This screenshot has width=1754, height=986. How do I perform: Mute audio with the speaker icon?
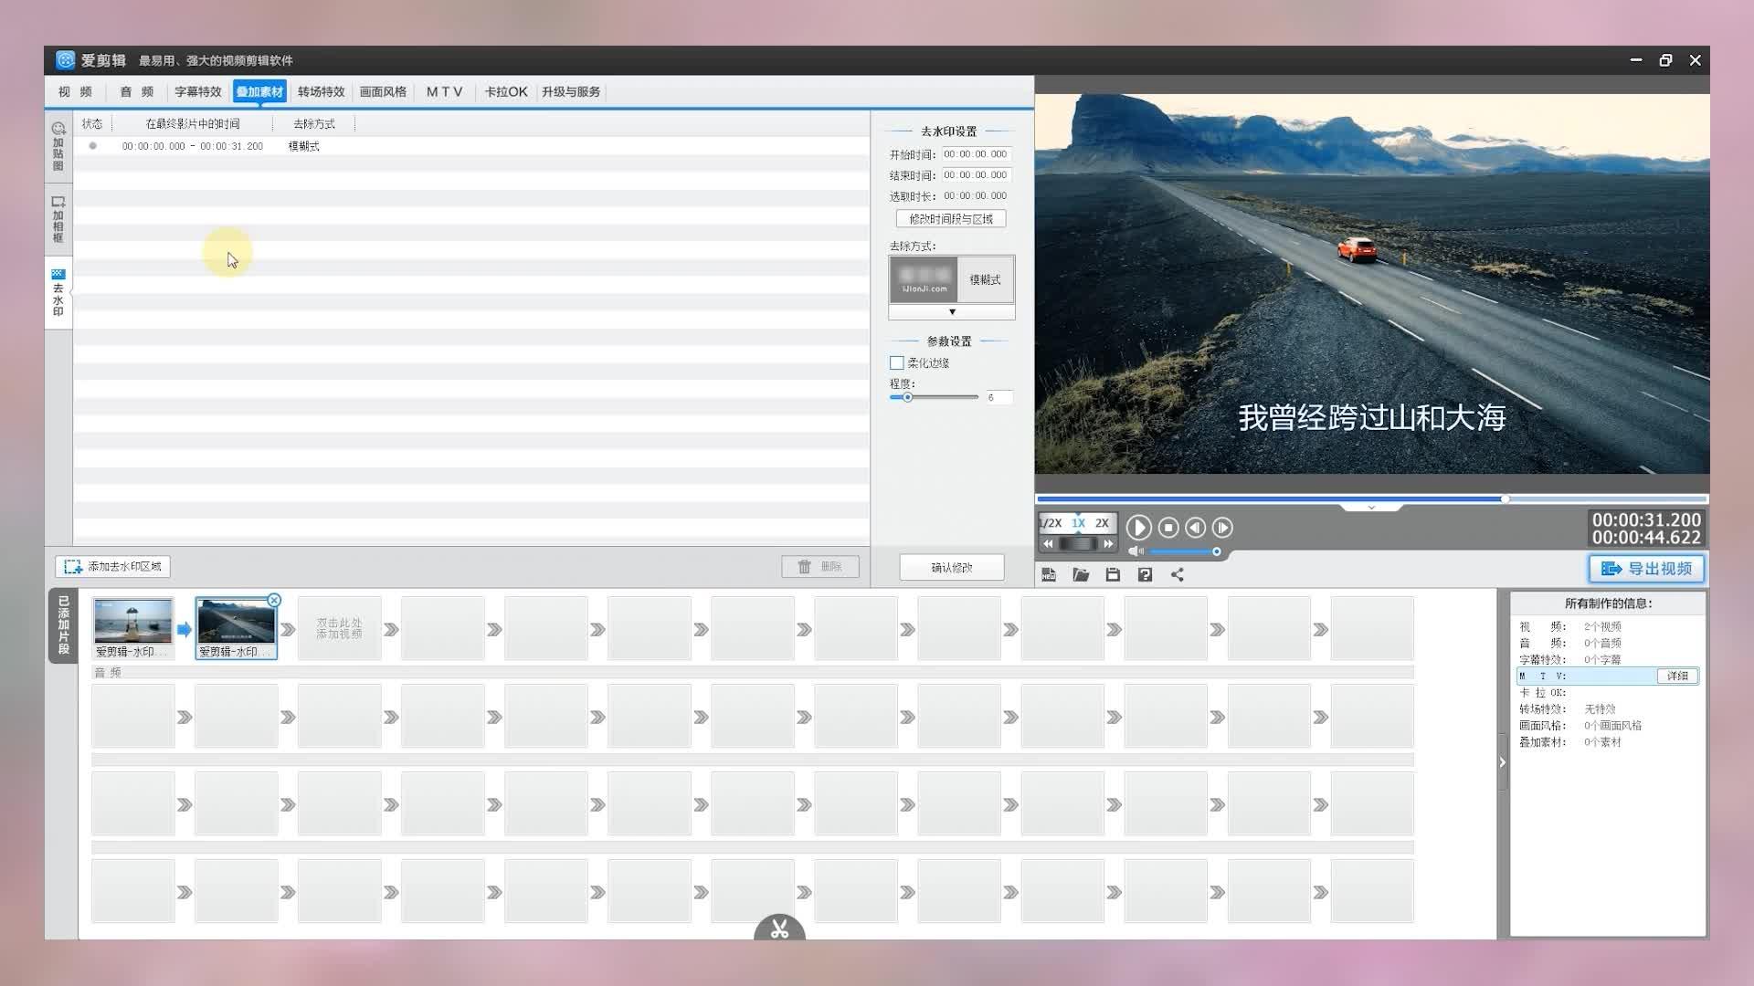(x=1136, y=551)
